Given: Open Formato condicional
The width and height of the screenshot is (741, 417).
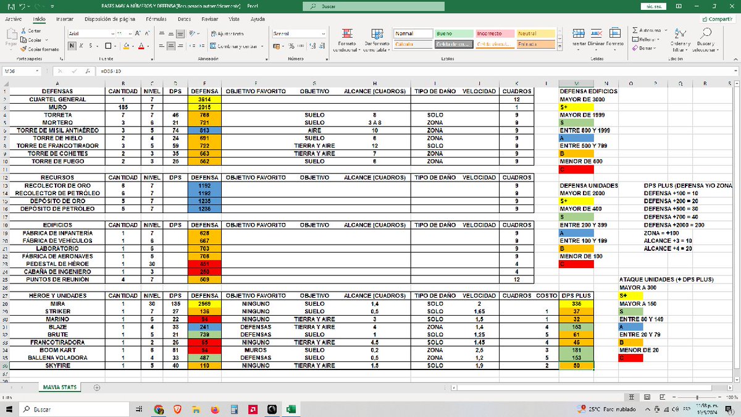Looking at the screenshot, I should pyautogui.click(x=346, y=40).
